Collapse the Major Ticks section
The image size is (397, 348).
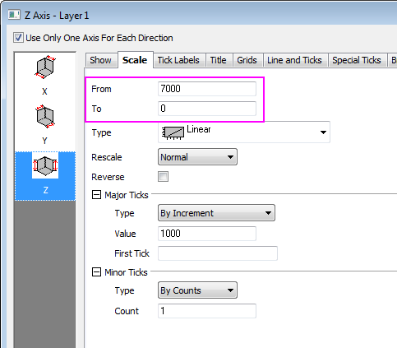[96, 195]
